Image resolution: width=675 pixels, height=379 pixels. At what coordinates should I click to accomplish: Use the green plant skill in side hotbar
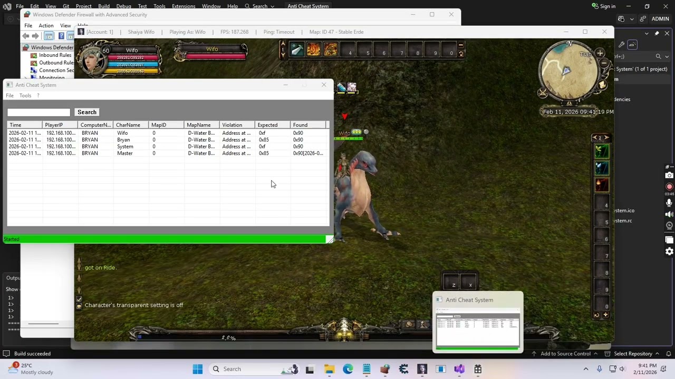[x=602, y=151]
